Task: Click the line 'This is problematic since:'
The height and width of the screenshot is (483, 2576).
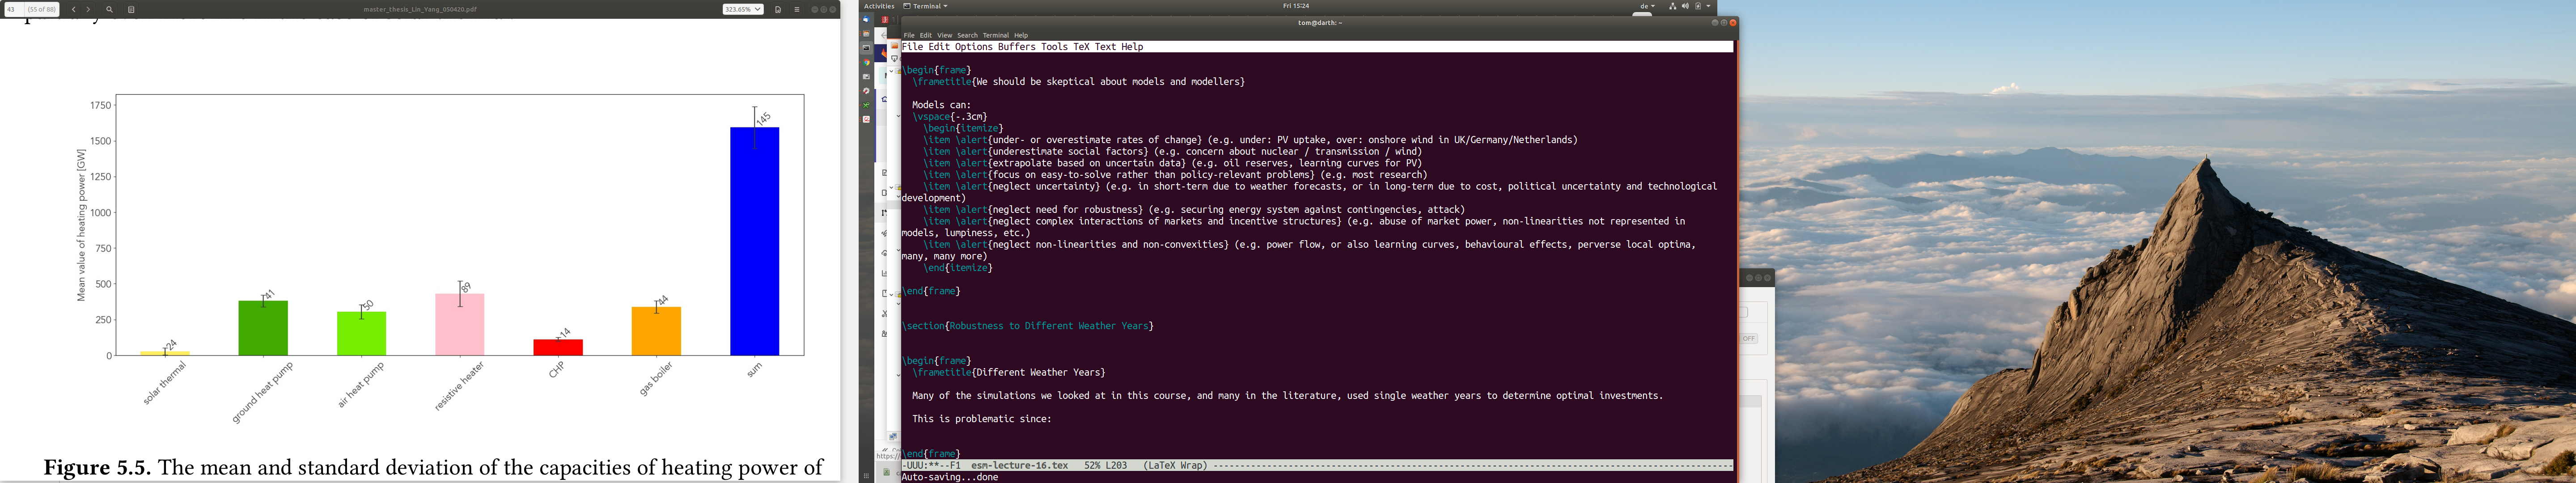Action: tap(982, 419)
